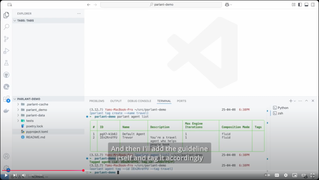Open the Explorer view in activity bar
Viewport: 319px width, 180px height.
(x=6, y=15)
